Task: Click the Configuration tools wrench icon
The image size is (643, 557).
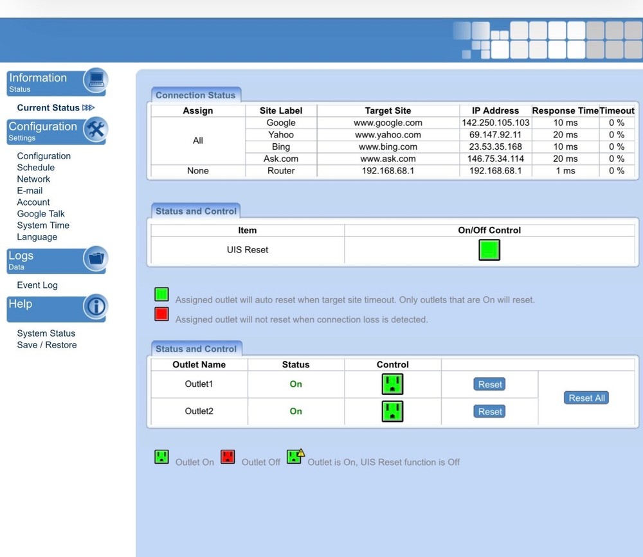Action: coord(95,129)
